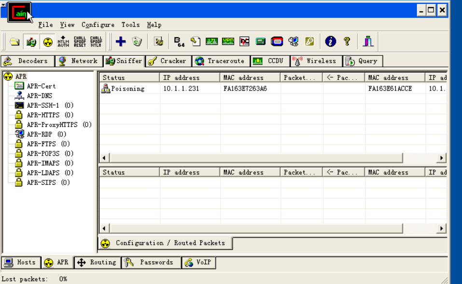
Task: Open the blue info About icon
Action: [330, 41]
